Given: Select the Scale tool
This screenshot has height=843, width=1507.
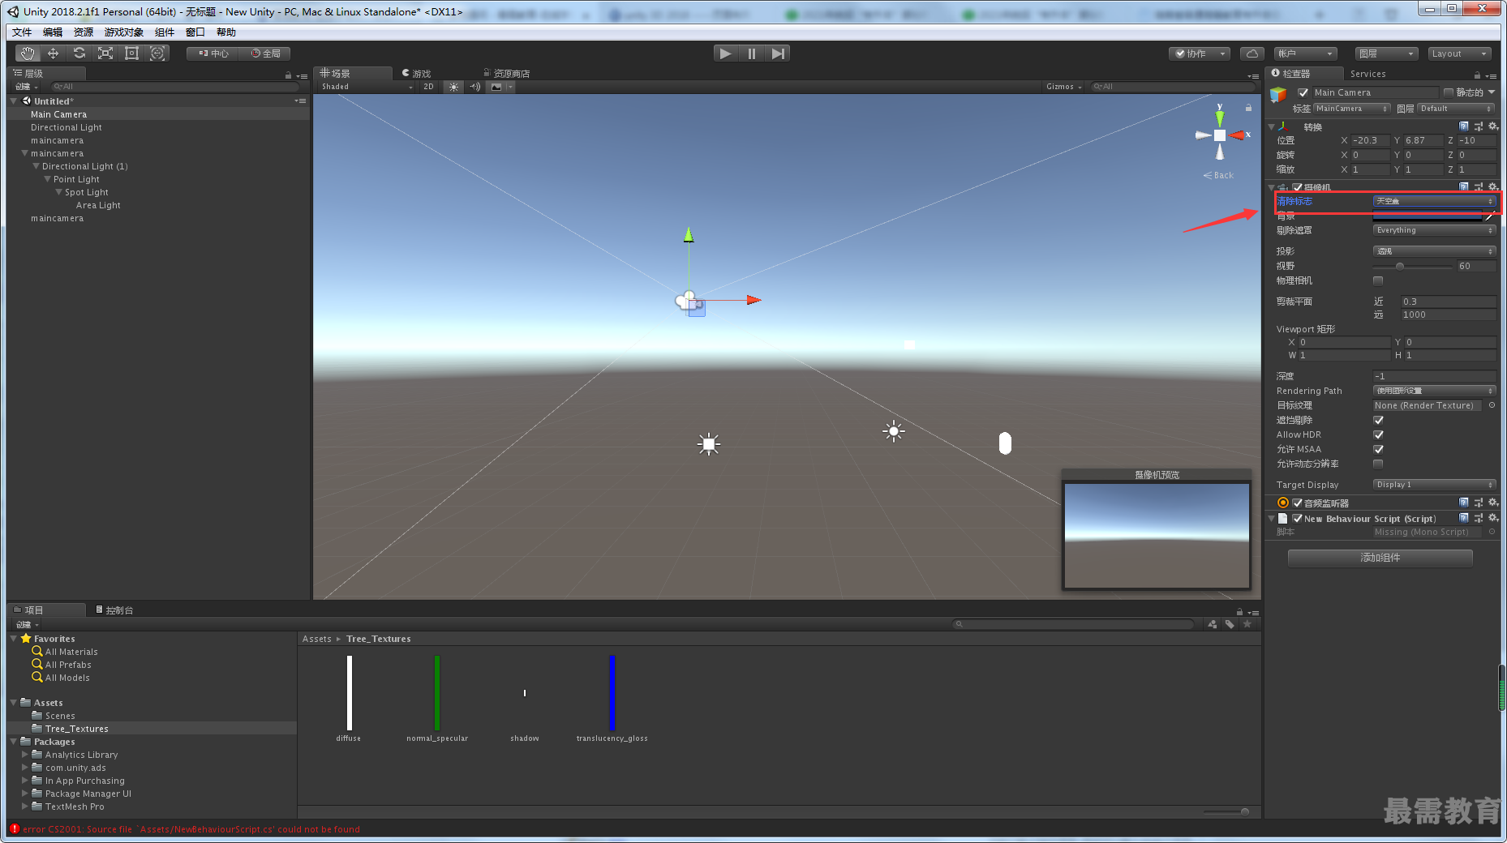Looking at the screenshot, I should pyautogui.click(x=105, y=53).
